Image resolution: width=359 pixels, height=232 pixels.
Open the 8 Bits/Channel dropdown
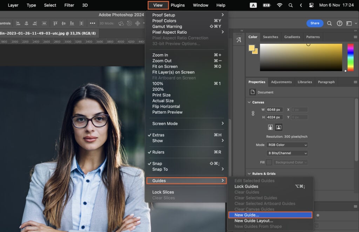(287, 153)
